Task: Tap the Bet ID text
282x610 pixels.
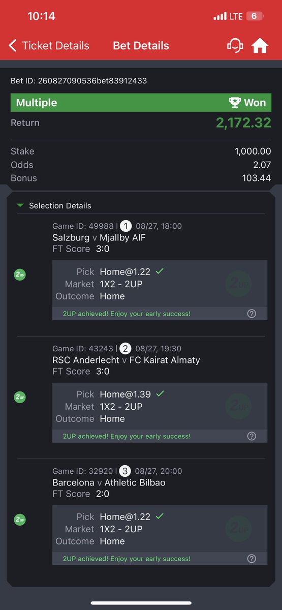Action: click(x=79, y=81)
